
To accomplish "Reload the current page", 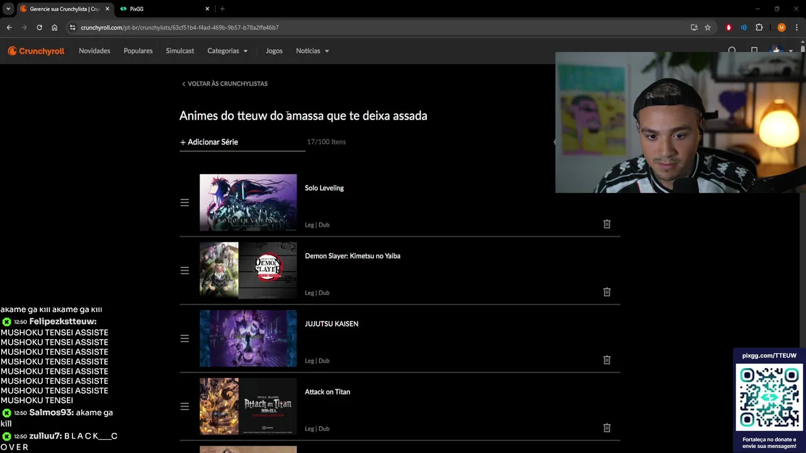I will 39,28.
